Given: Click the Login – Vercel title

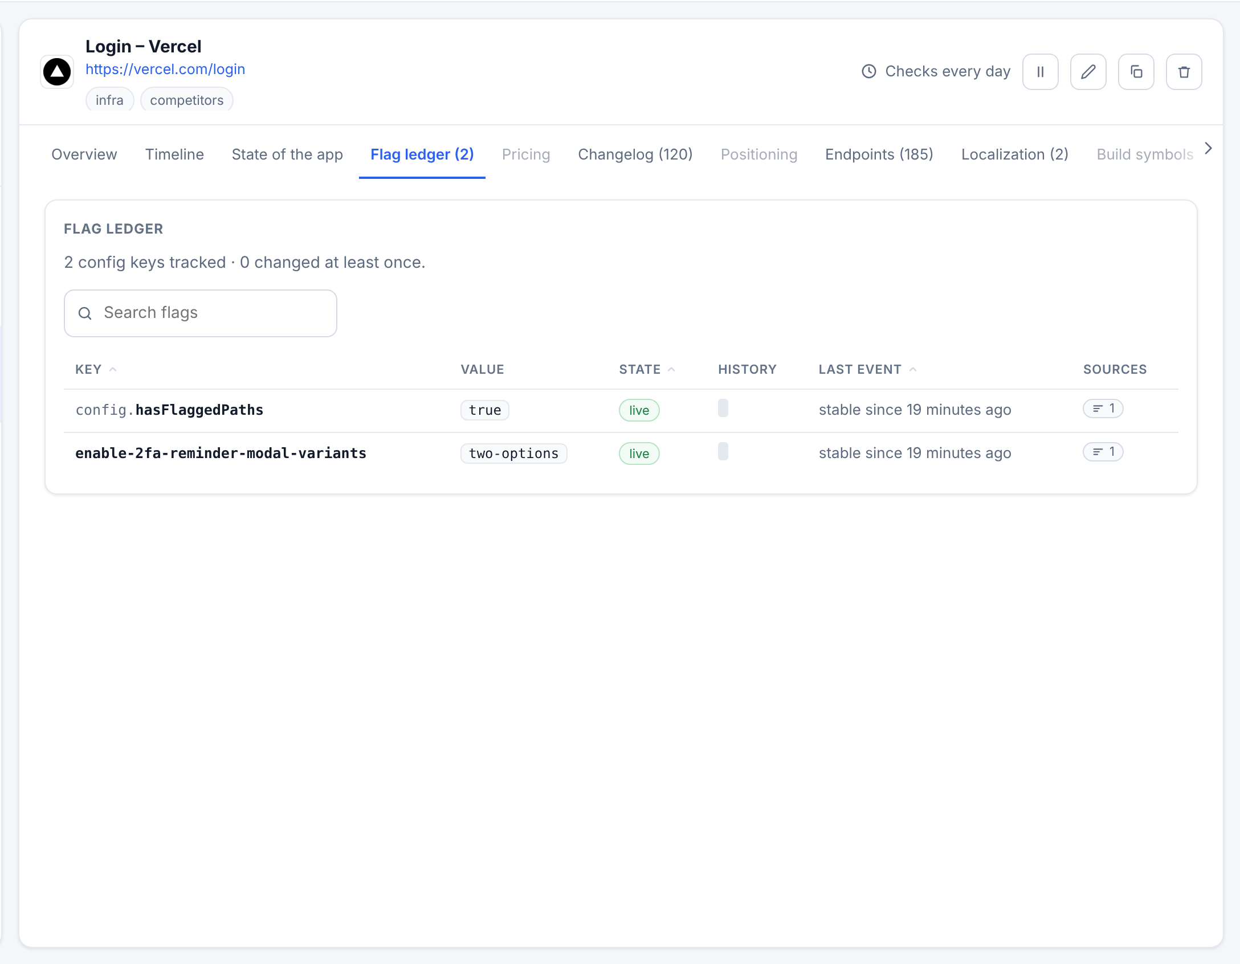Looking at the screenshot, I should [x=143, y=46].
